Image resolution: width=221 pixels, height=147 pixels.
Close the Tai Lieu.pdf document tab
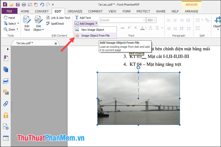point(56,44)
